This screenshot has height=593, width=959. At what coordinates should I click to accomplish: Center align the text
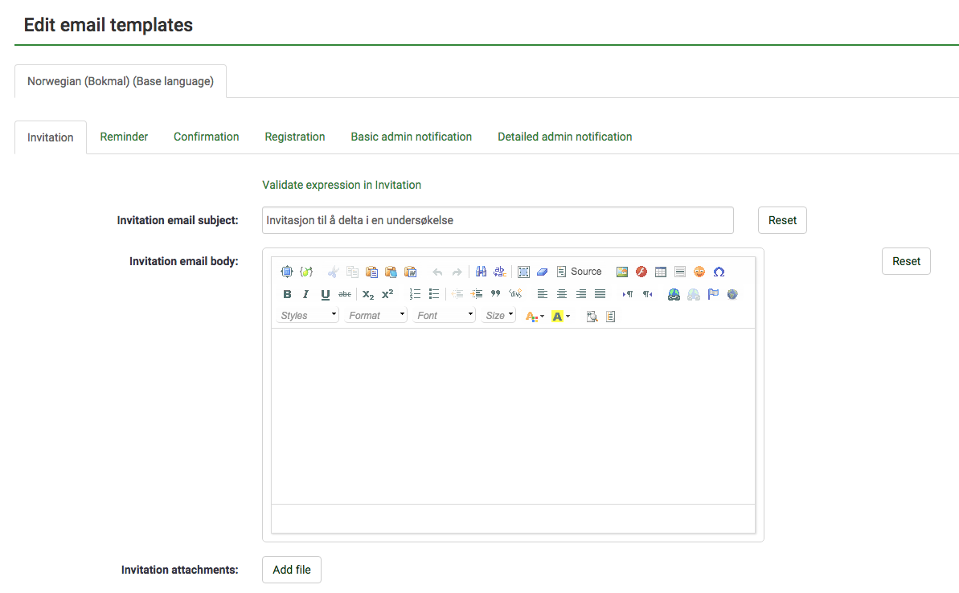(x=562, y=294)
